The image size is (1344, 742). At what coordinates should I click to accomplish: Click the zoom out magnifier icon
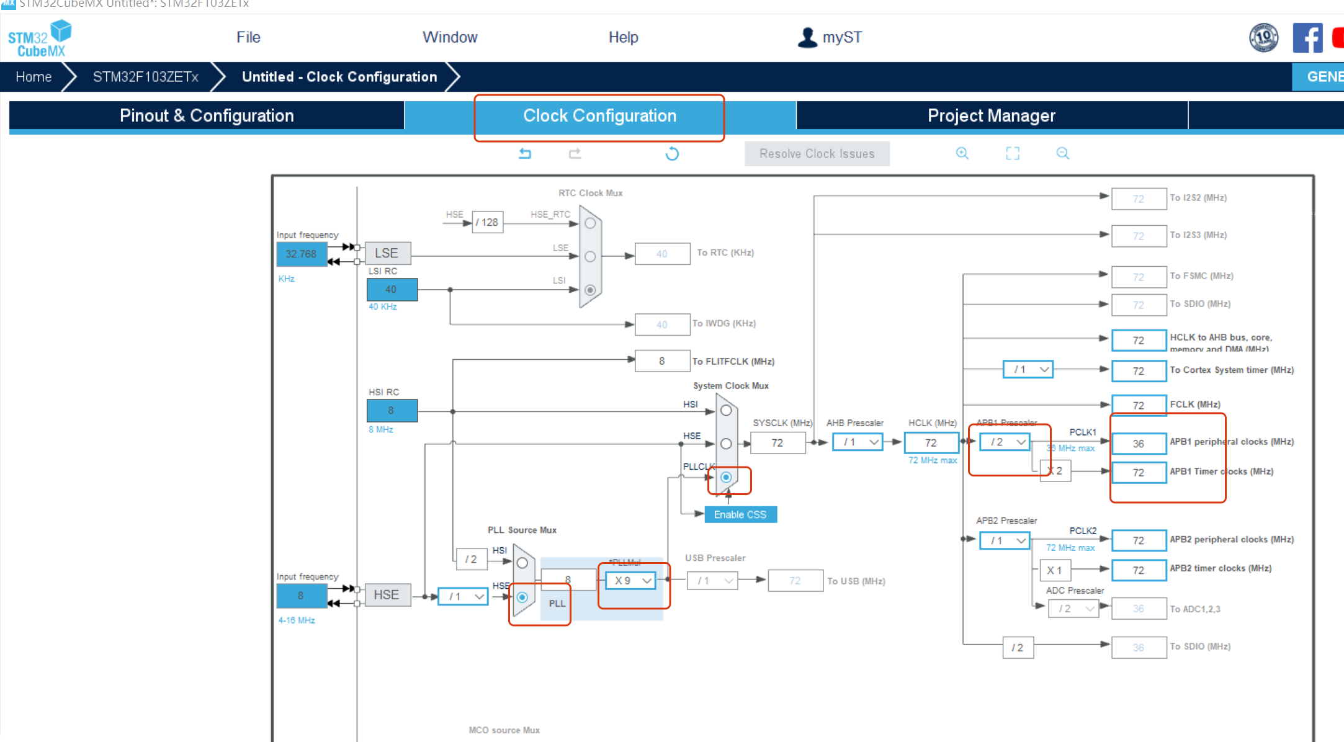click(x=1063, y=153)
